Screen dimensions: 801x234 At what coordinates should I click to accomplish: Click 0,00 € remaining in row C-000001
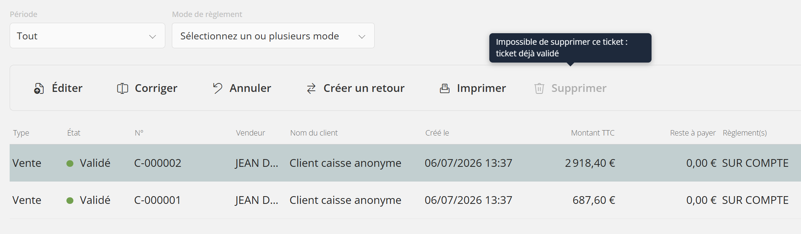[701, 200]
